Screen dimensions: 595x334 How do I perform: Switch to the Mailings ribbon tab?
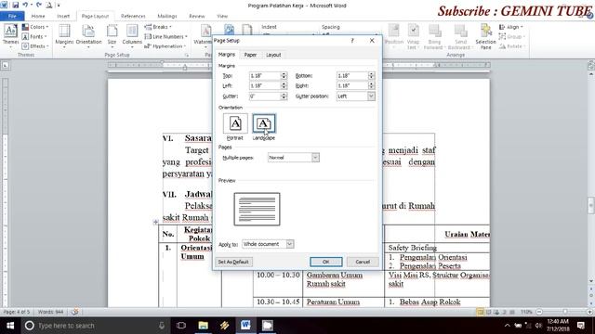point(167,16)
